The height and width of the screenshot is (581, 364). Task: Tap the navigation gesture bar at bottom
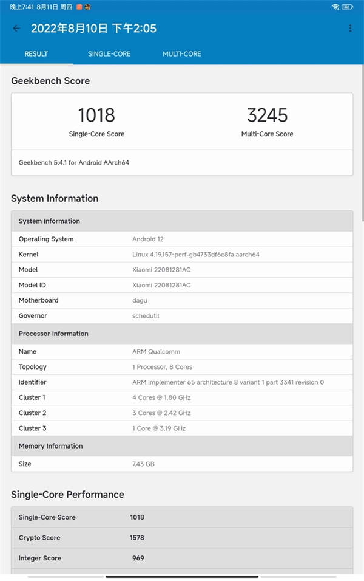[x=182, y=576]
